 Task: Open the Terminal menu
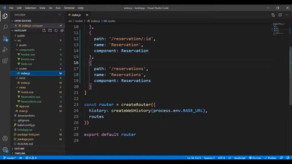[69, 8]
